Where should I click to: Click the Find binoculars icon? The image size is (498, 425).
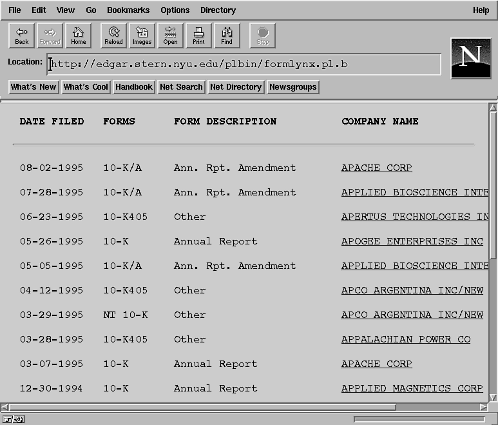pyautogui.click(x=227, y=35)
